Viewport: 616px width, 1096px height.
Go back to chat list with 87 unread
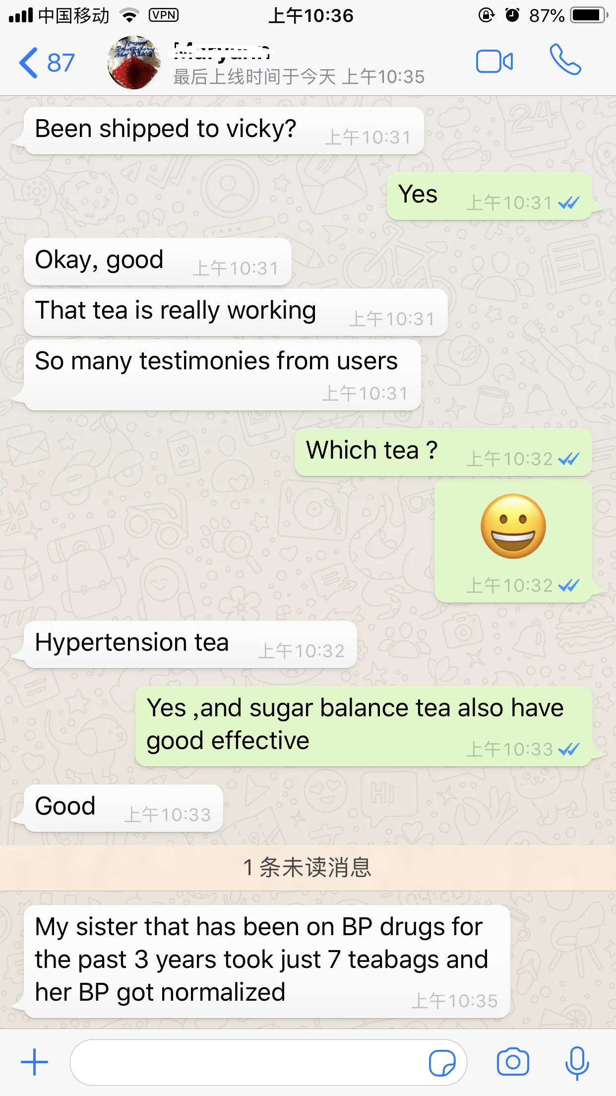pos(47,63)
